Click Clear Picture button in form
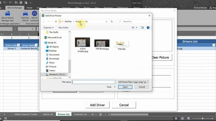Viewport: 216px width, 121px height. (162, 57)
